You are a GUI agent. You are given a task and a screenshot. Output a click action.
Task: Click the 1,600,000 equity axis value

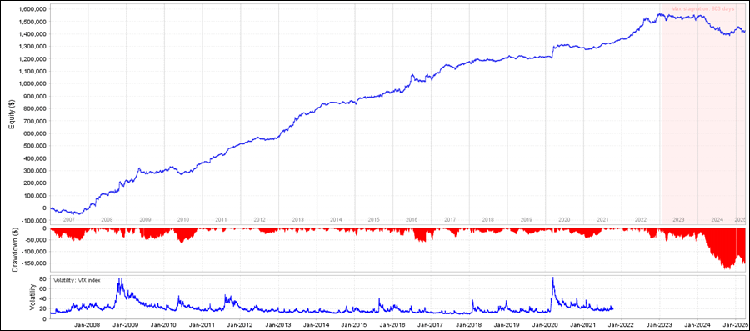point(30,9)
